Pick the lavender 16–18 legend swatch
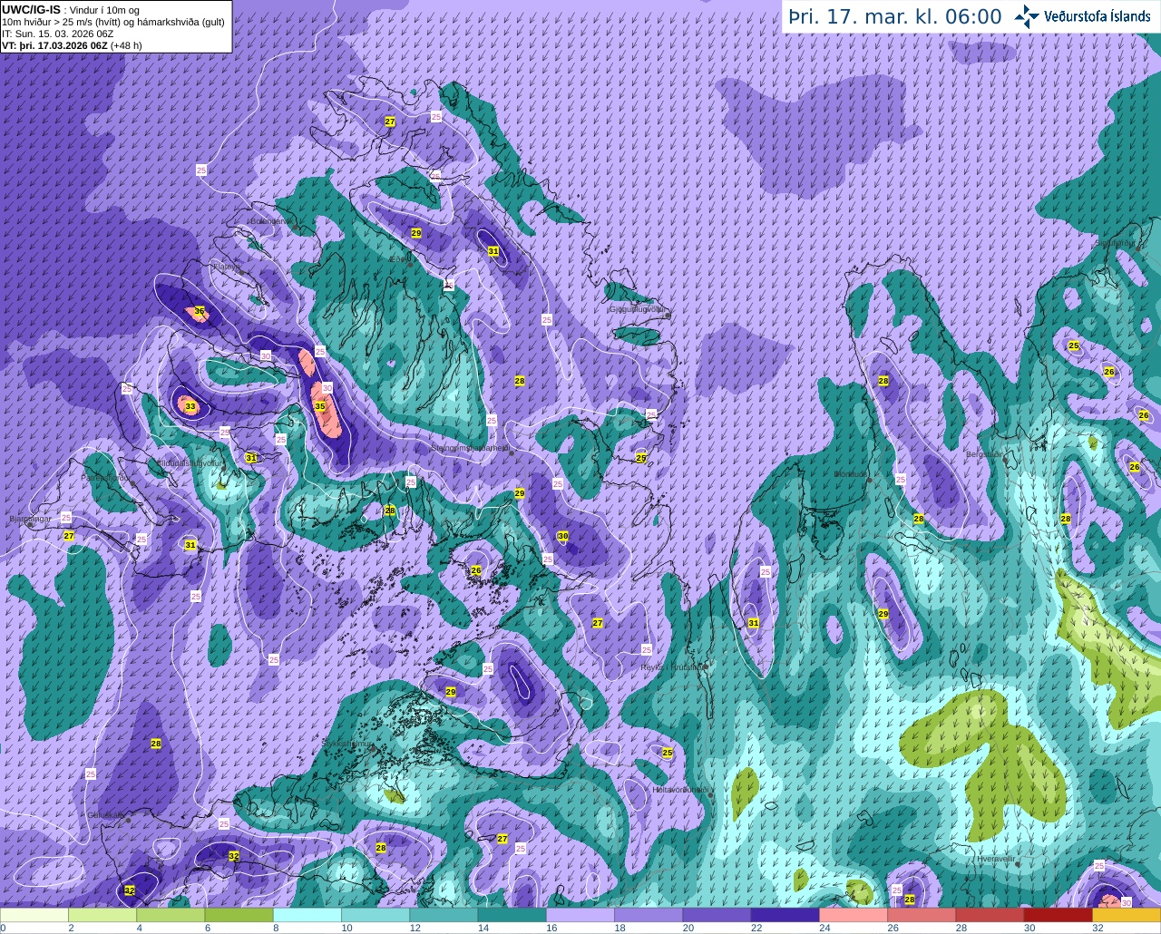Viewport: 1161px width, 934px height. pyautogui.click(x=580, y=915)
